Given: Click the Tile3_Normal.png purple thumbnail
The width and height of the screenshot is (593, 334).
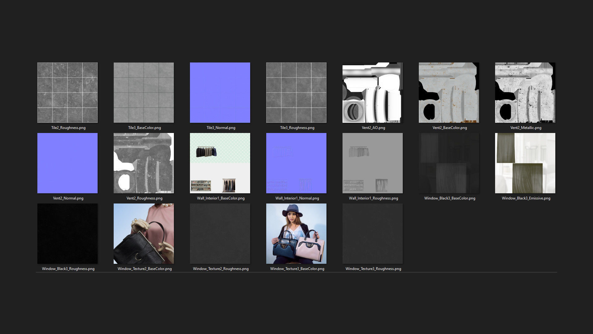Looking at the screenshot, I should pos(220,92).
